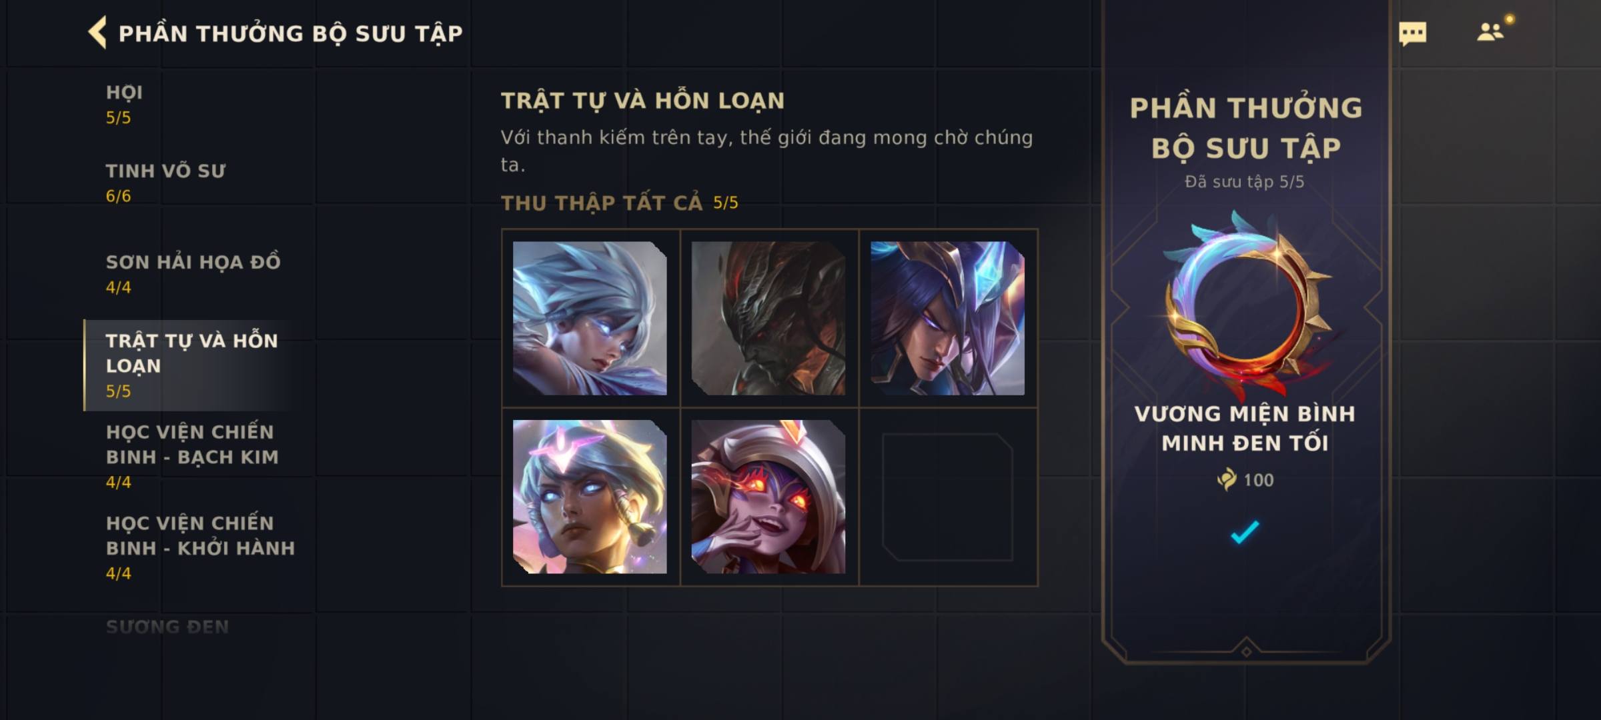Open the friends list icon

pyautogui.click(x=1490, y=32)
